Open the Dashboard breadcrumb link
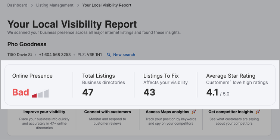Viewport: 280px width, 140px height. [17, 5]
